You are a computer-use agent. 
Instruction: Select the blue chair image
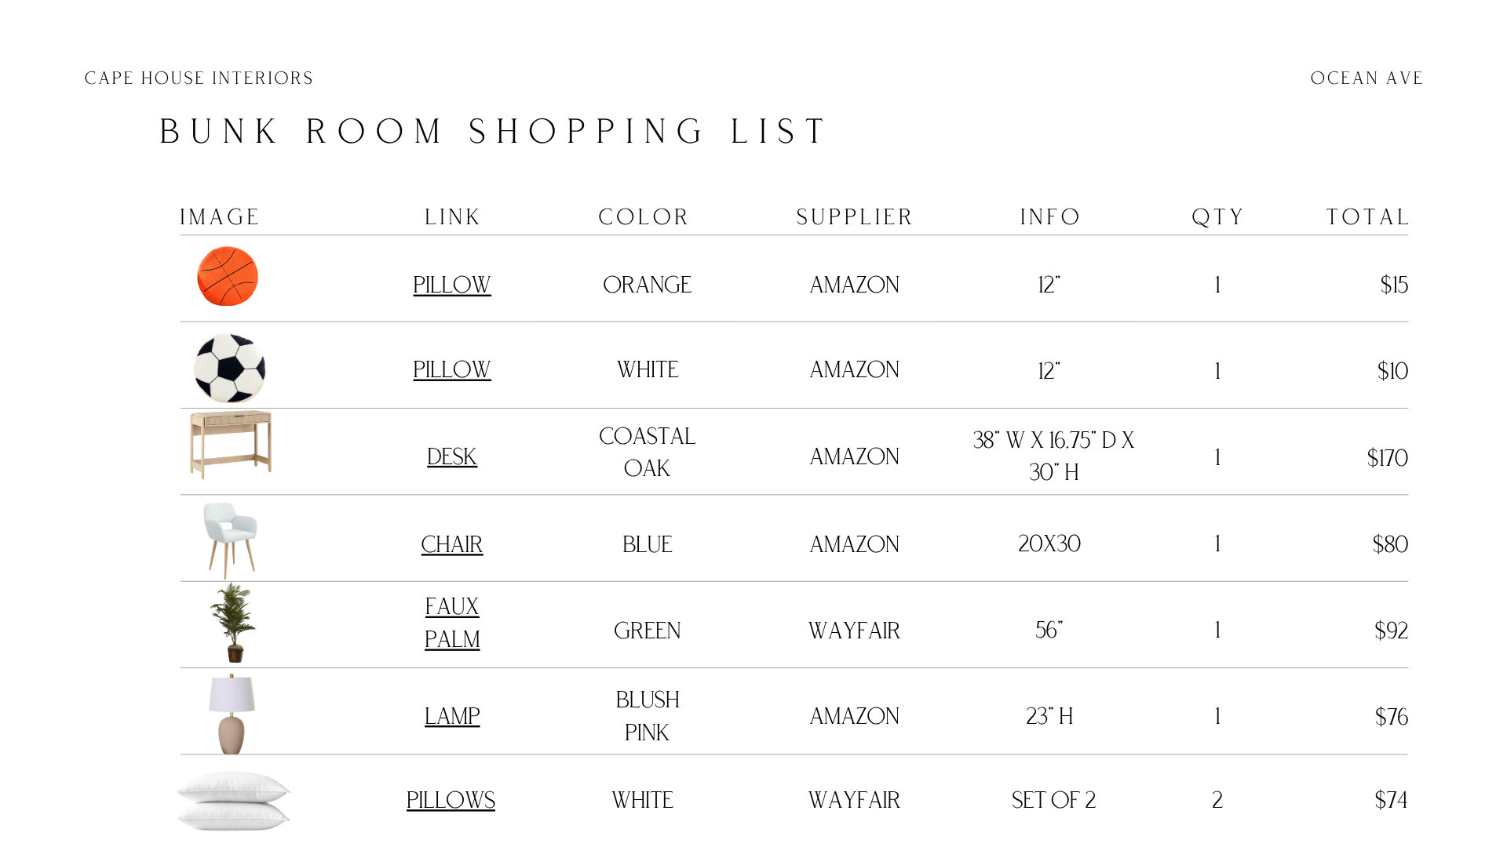(231, 540)
